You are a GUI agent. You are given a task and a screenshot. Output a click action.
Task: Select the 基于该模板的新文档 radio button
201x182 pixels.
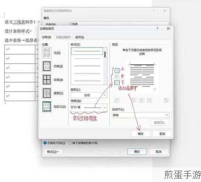click(70, 143)
